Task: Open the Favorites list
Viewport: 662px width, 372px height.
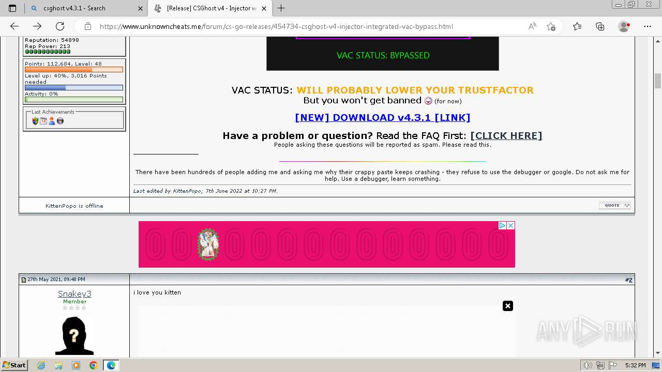Action: tap(577, 26)
